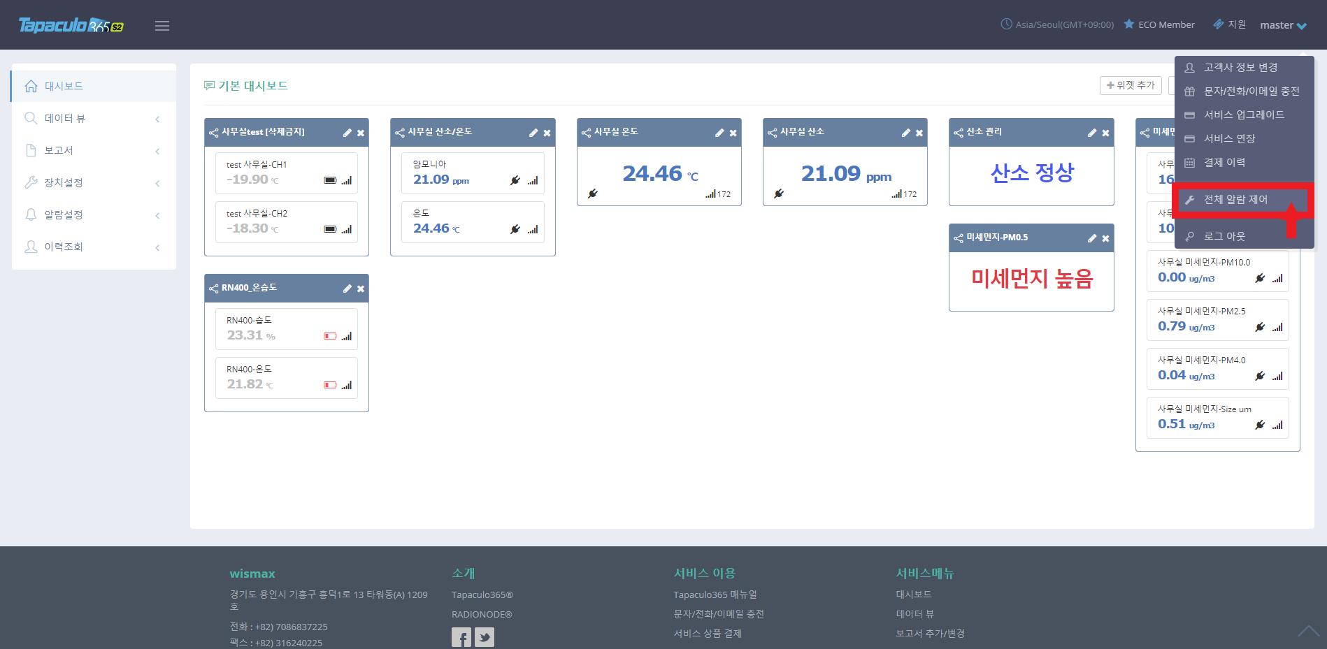Edit the 산소 관리 widget

[1092, 133]
